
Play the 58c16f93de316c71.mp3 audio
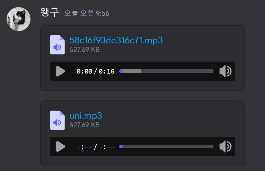pyautogui.click(x=61, y=71)
